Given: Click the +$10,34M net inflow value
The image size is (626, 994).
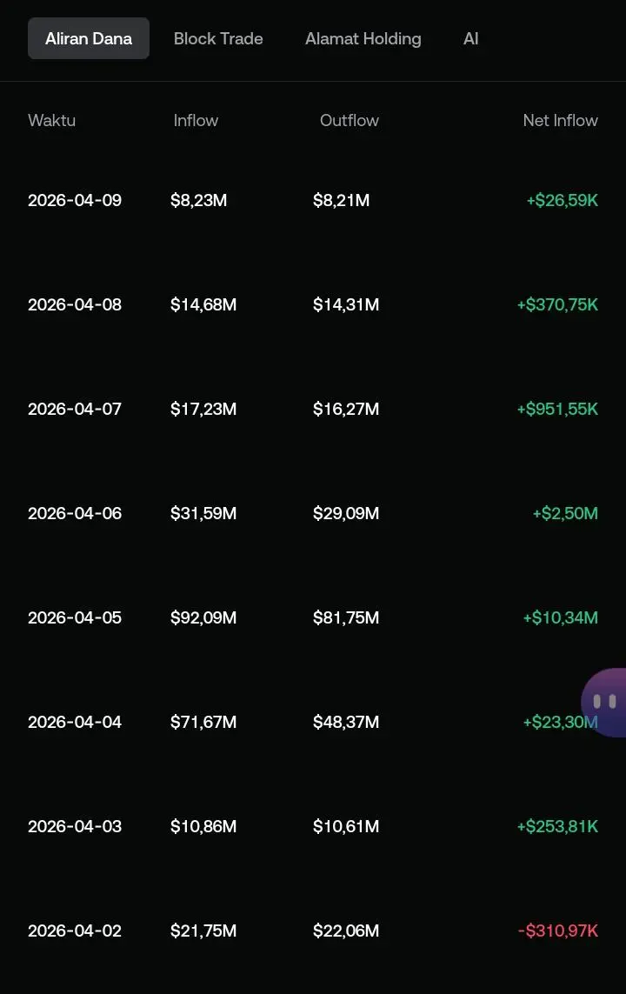Looking at the screenshot, I should tap(560, 617).
